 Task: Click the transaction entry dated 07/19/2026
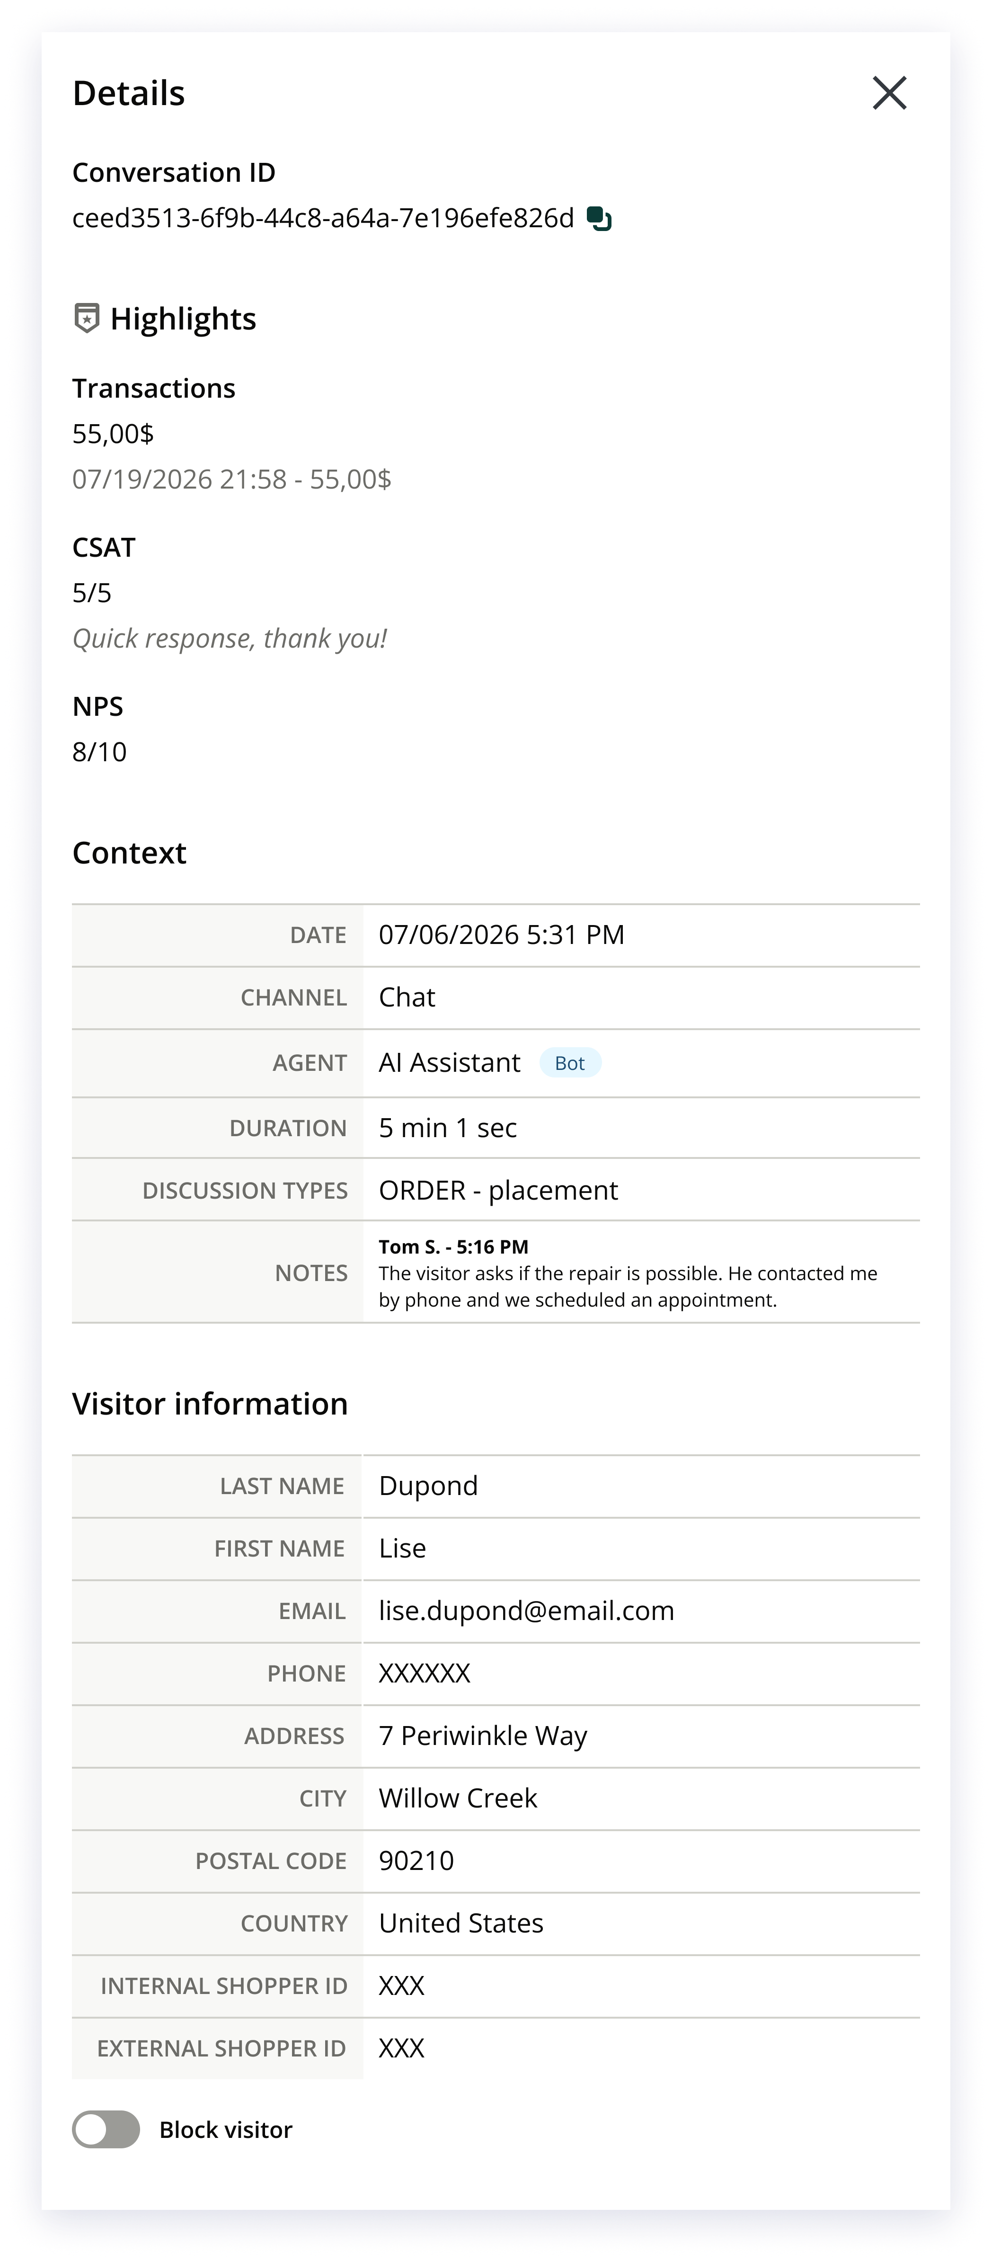(231, 479)
